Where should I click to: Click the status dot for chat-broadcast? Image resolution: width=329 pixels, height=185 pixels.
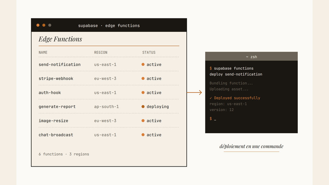coord(143,135)
